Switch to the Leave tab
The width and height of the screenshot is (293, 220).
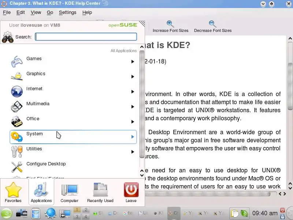pos(131,192)
